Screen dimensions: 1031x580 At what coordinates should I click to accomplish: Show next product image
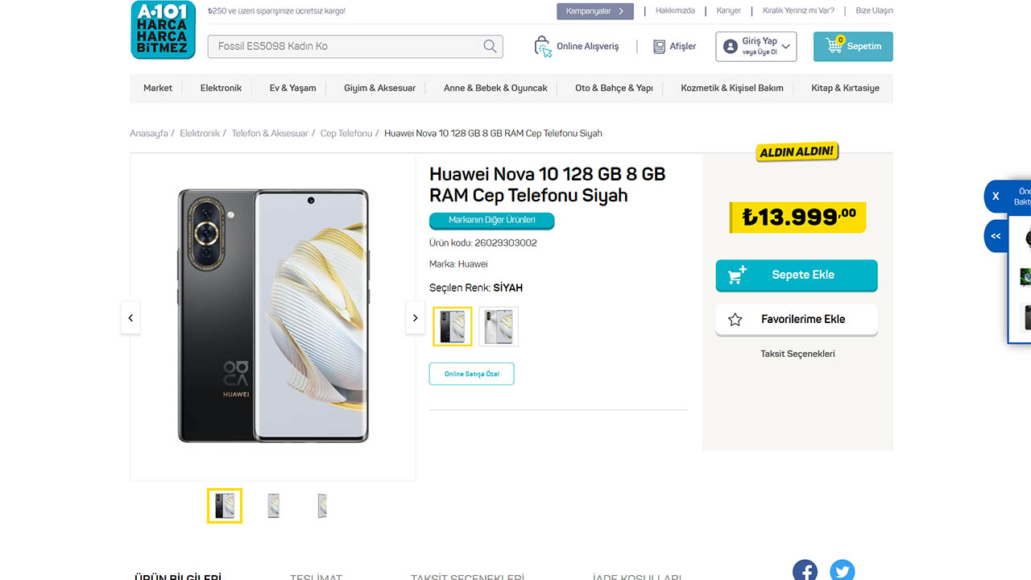[415, 318]
